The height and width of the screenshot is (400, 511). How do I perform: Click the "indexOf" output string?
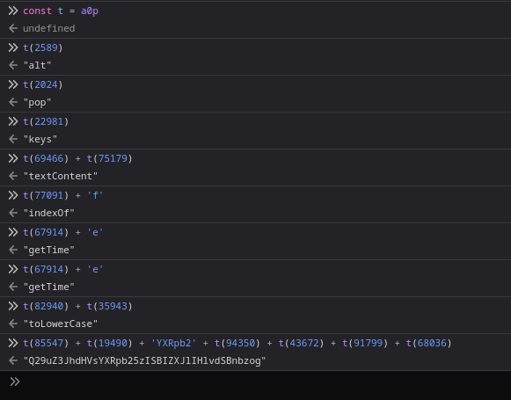click(49, 213)
